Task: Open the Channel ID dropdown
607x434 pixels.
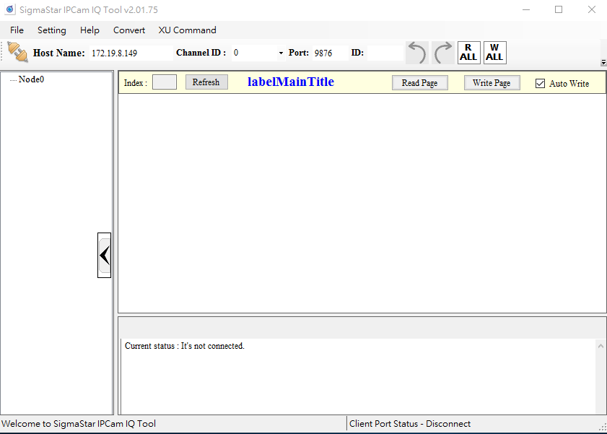Action: [x=281, y=53]
